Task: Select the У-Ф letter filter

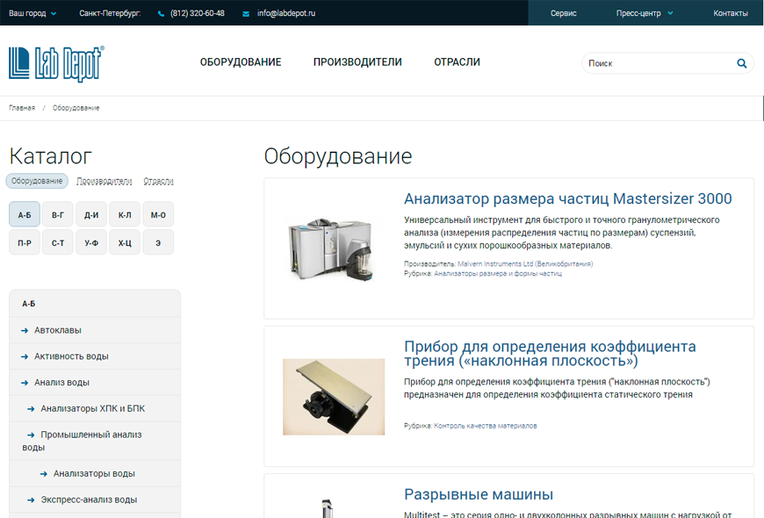Action: click(91, 242)
